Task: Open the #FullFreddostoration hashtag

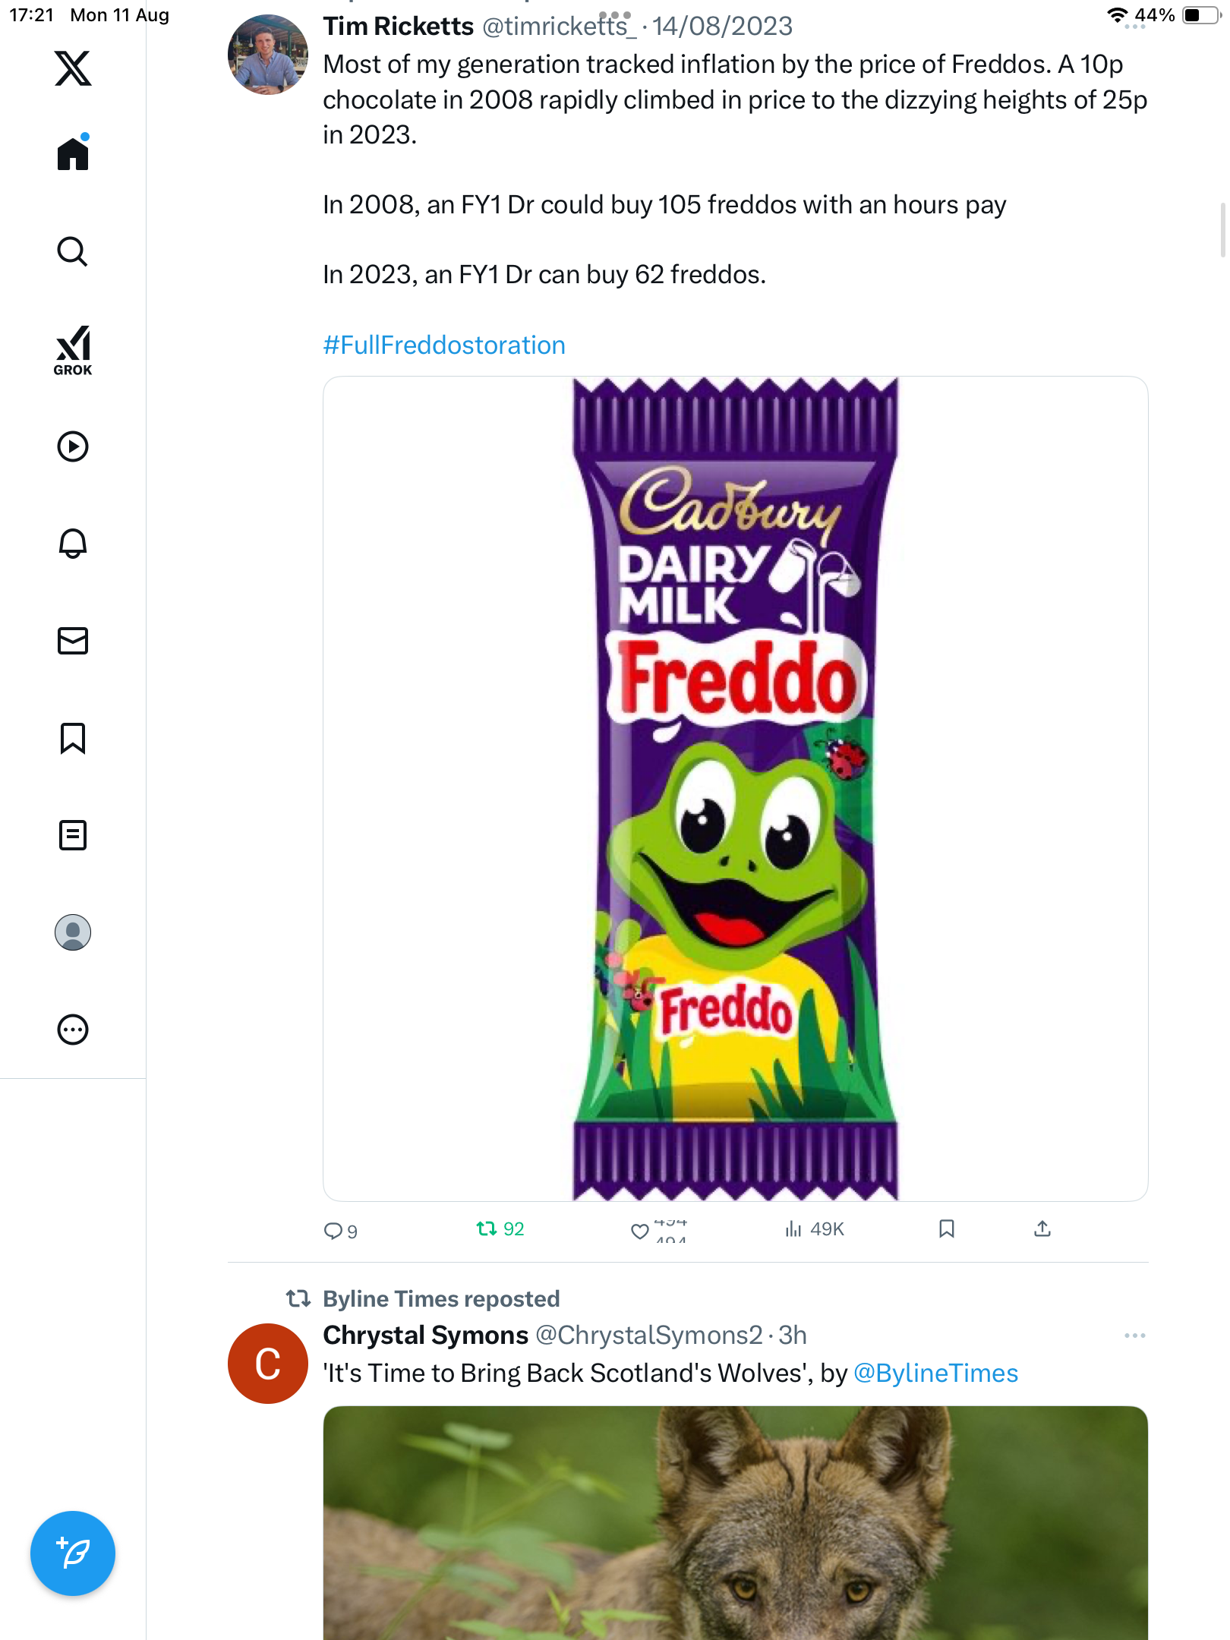Action: [444, 345]
